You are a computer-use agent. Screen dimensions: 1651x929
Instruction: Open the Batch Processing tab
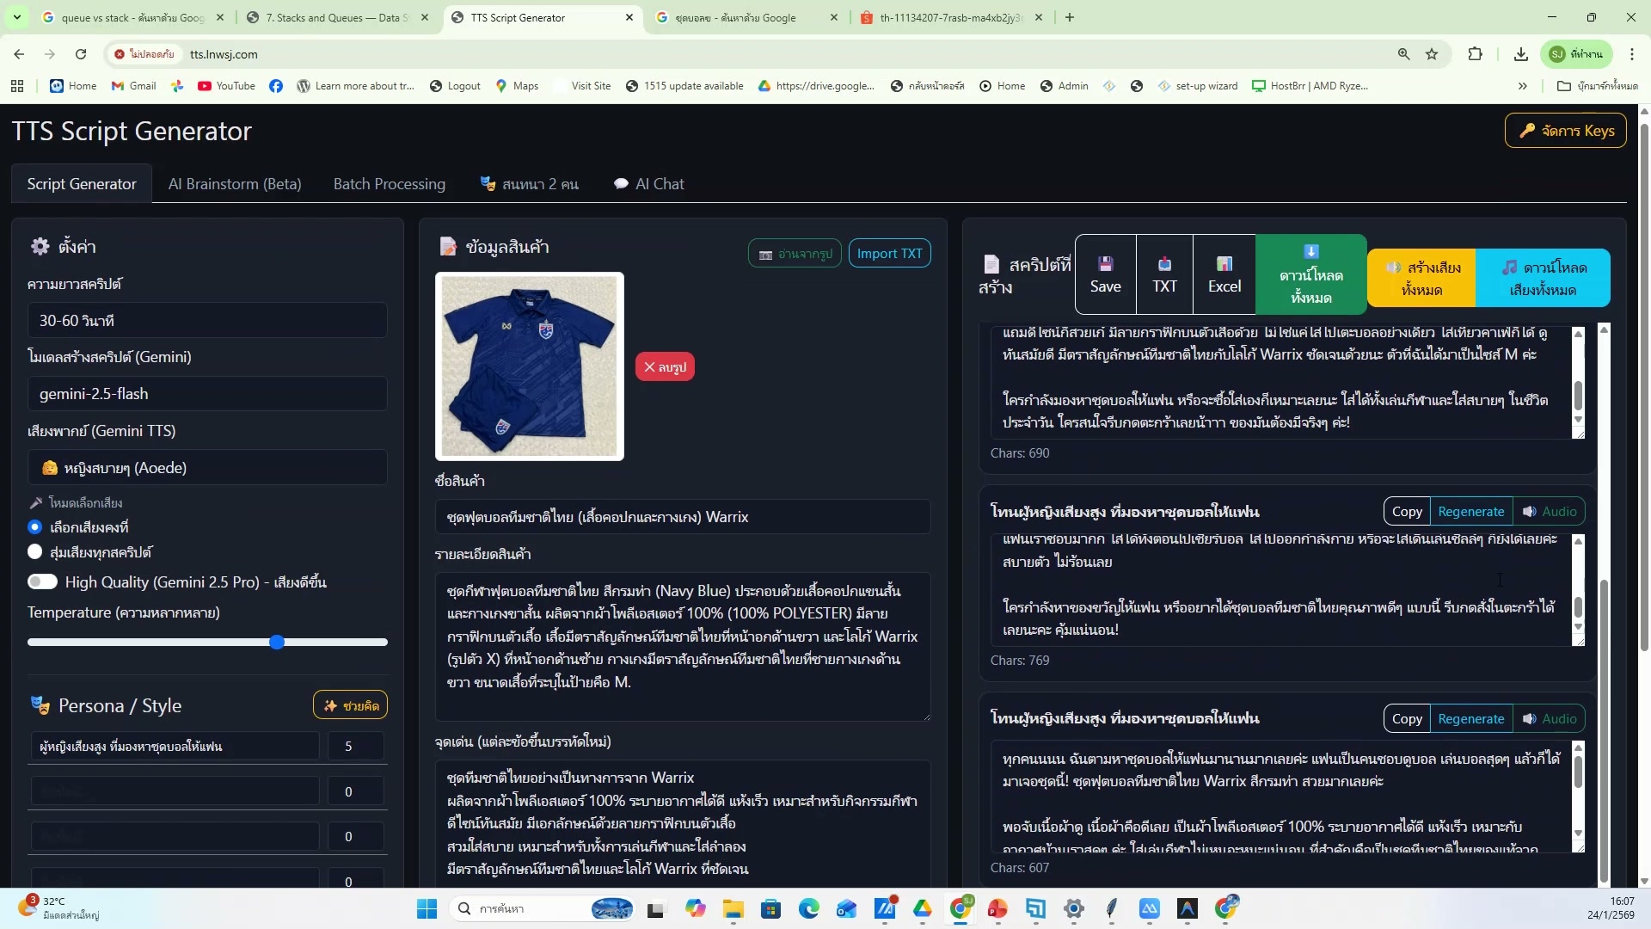[389, 184]
